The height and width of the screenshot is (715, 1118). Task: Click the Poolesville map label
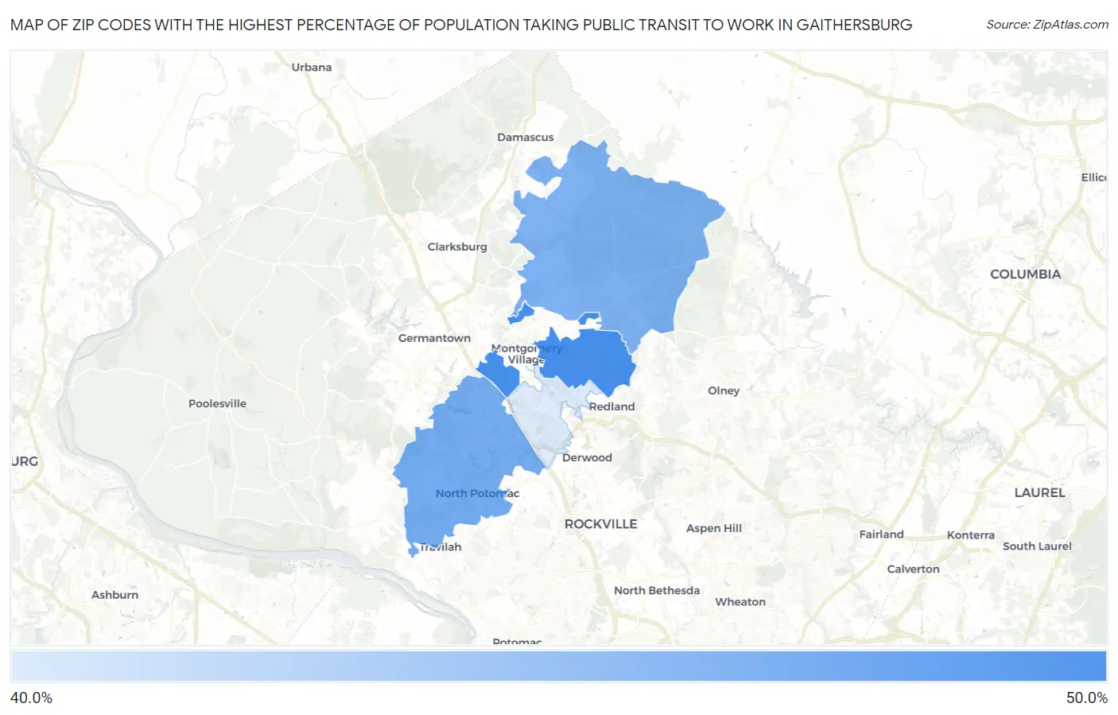coord(217,403)
